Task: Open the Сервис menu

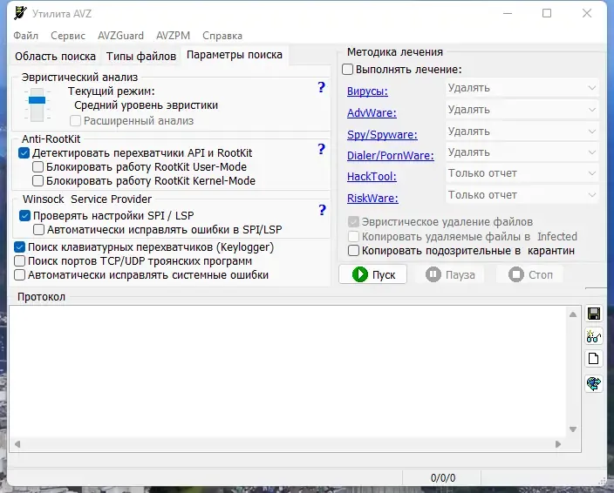Action: (x=68, y=36)
